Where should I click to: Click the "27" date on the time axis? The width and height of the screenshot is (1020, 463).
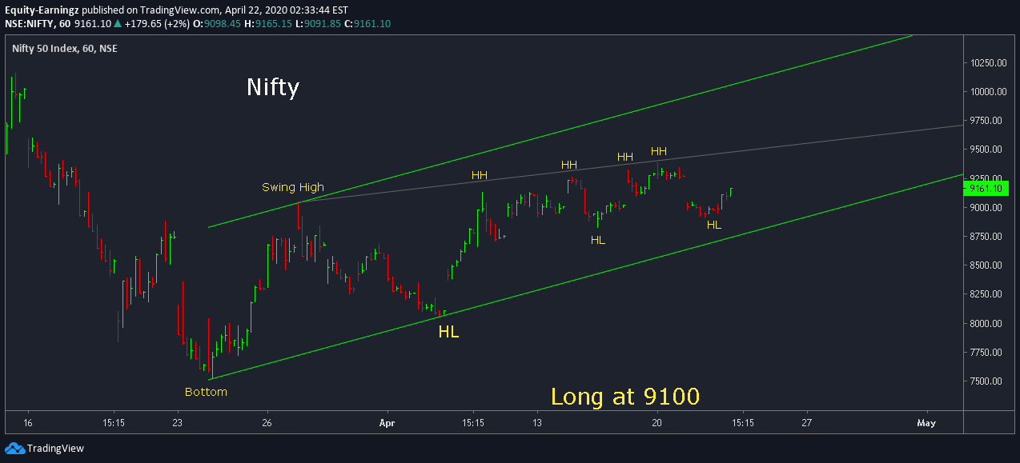[x=807, y=422]
